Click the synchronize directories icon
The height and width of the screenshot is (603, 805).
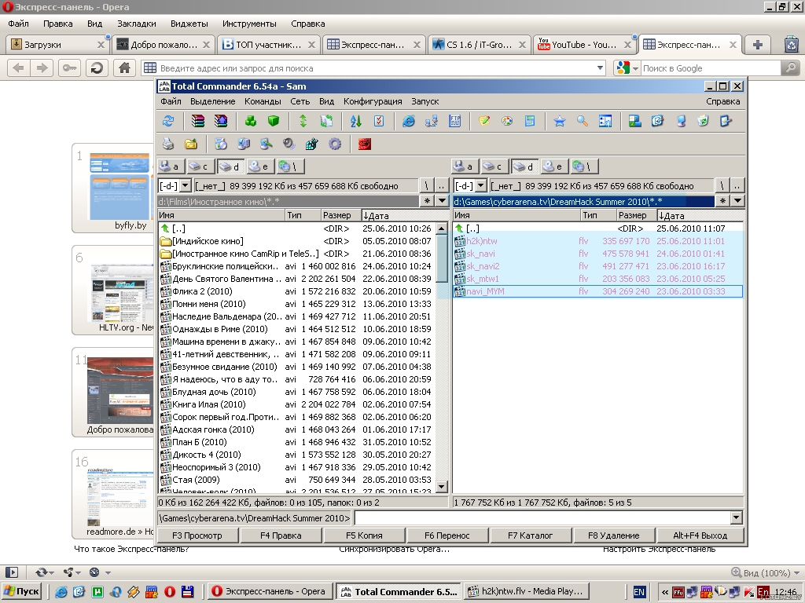click(326, 121)
